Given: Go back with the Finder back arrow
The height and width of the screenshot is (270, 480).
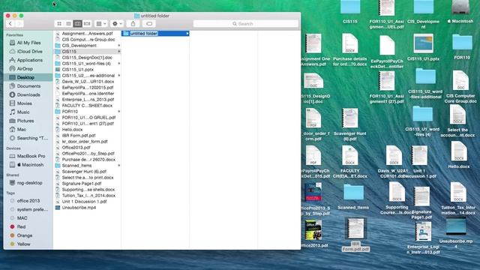Looking at the screenshot, I should tap(10, 23).
